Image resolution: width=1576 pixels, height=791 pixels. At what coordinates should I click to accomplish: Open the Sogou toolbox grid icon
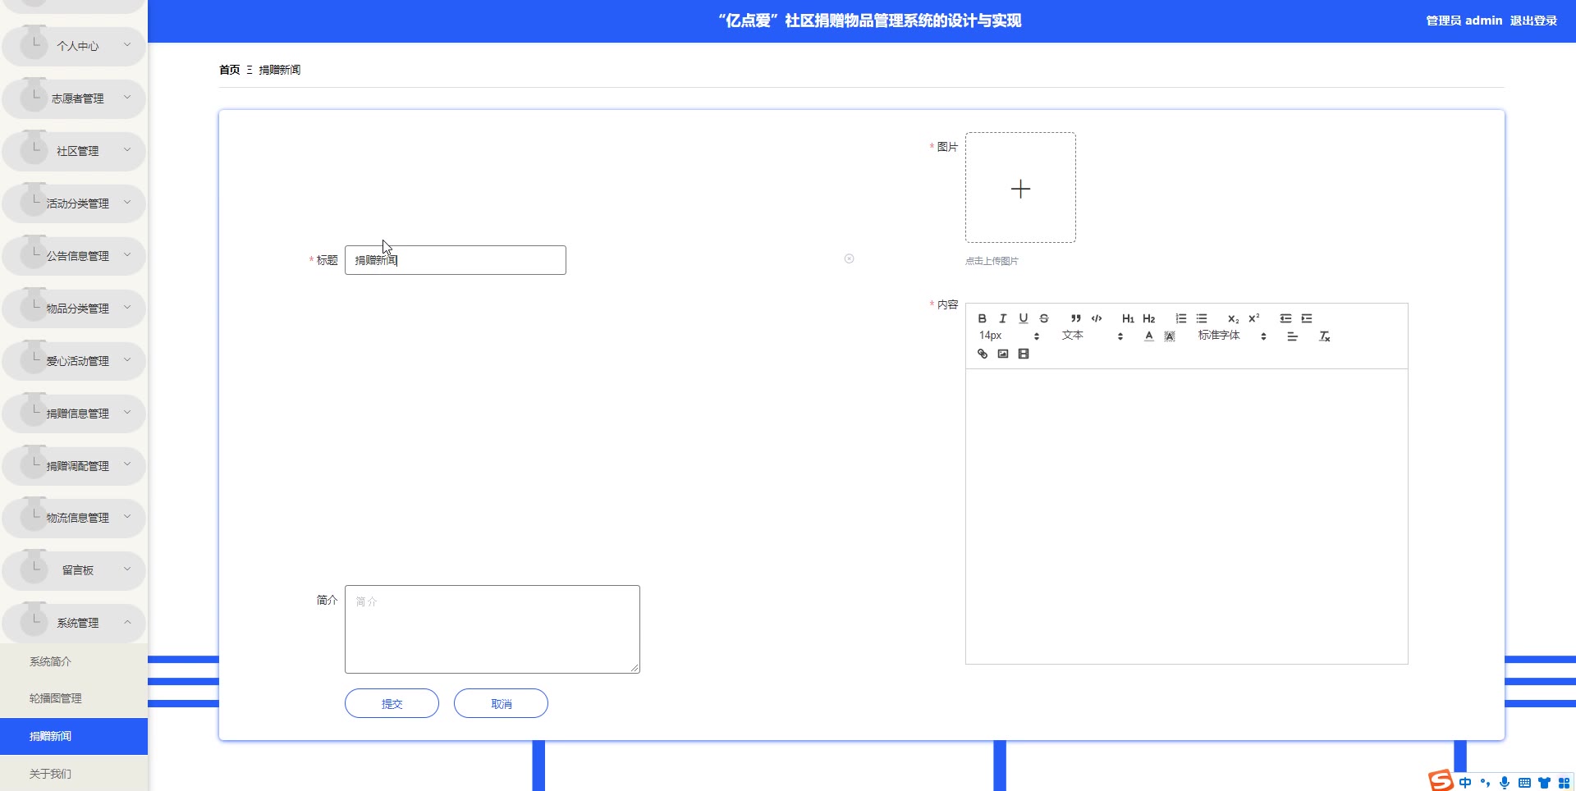pyautogui.click(x=1564, y=783)
